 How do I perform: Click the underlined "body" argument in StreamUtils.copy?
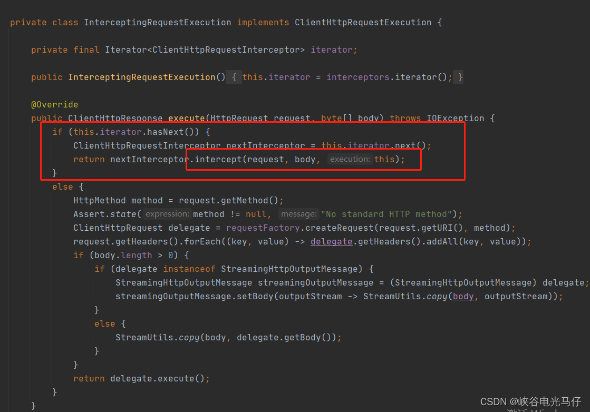point(463,296)
